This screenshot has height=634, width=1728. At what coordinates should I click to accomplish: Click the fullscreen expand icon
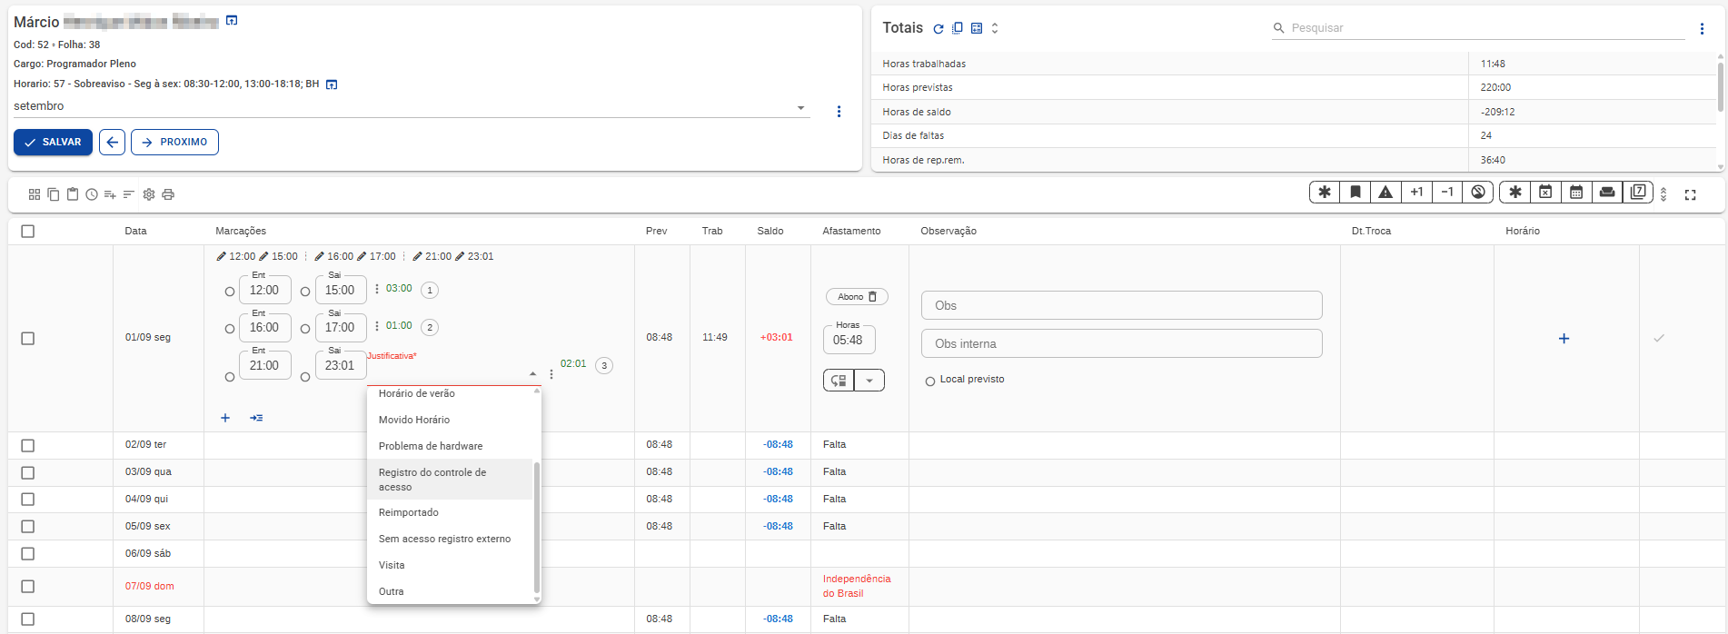tap(1691, 195)
